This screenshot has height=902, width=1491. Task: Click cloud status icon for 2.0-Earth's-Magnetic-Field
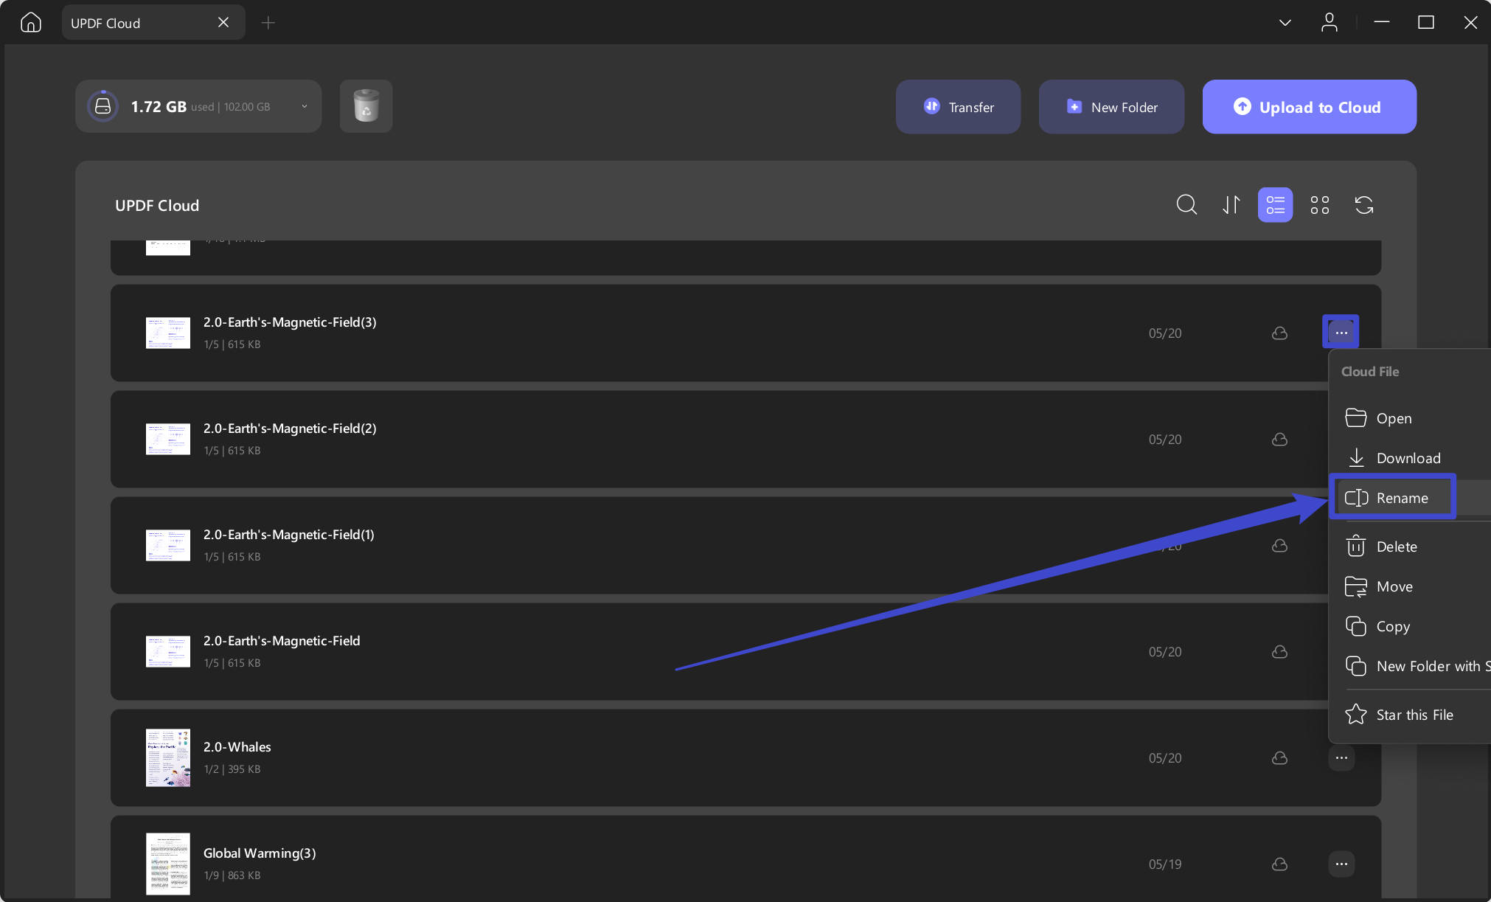coord(1279,652)
